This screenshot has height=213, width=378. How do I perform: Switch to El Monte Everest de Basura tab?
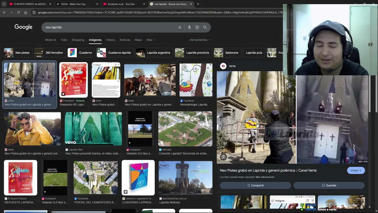pos(30,4)
